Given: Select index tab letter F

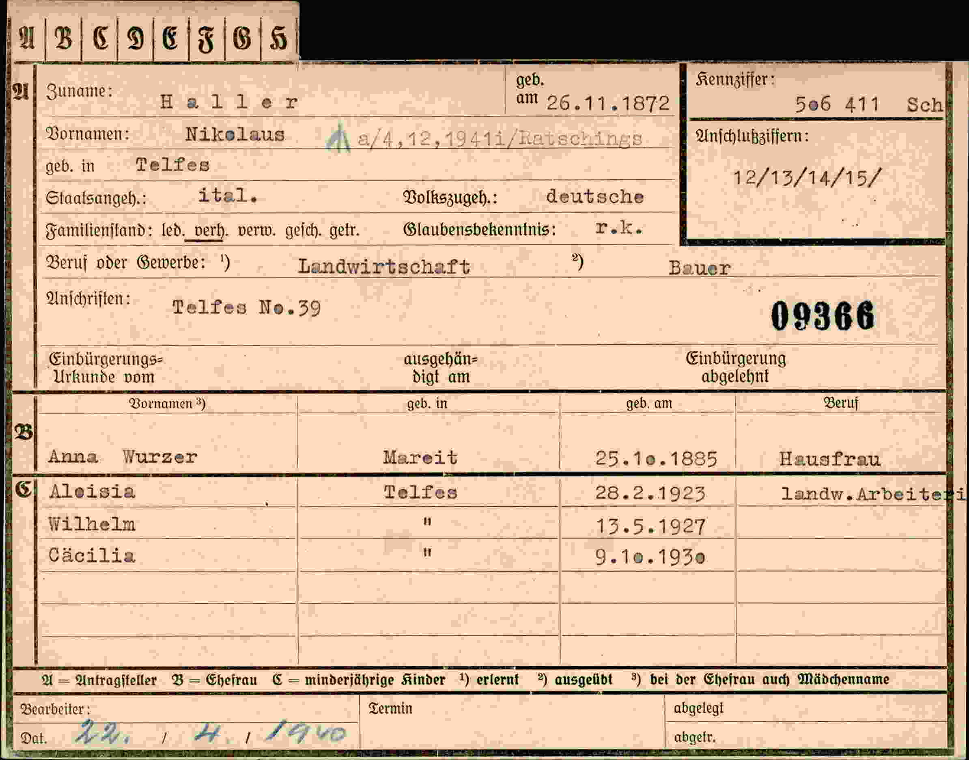Looking at the screenshot, I should click(x=207, y=39).
